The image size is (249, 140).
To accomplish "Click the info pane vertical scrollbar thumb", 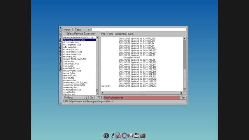I will (184, 79).
